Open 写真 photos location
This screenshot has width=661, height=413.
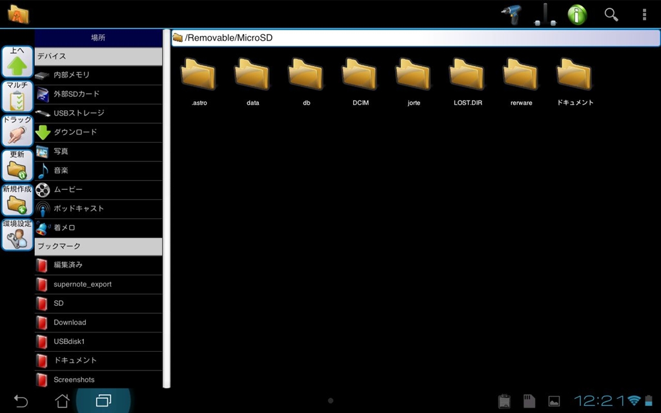point(98,151)
